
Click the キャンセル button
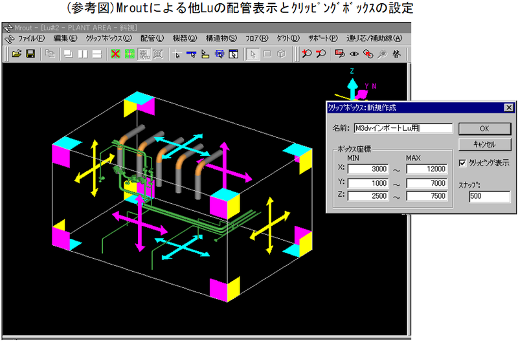pyautogui.click(x=480, y=144)
